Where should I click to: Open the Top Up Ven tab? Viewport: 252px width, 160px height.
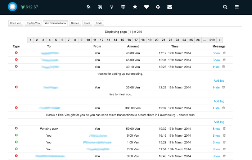[x=33, y=23]
